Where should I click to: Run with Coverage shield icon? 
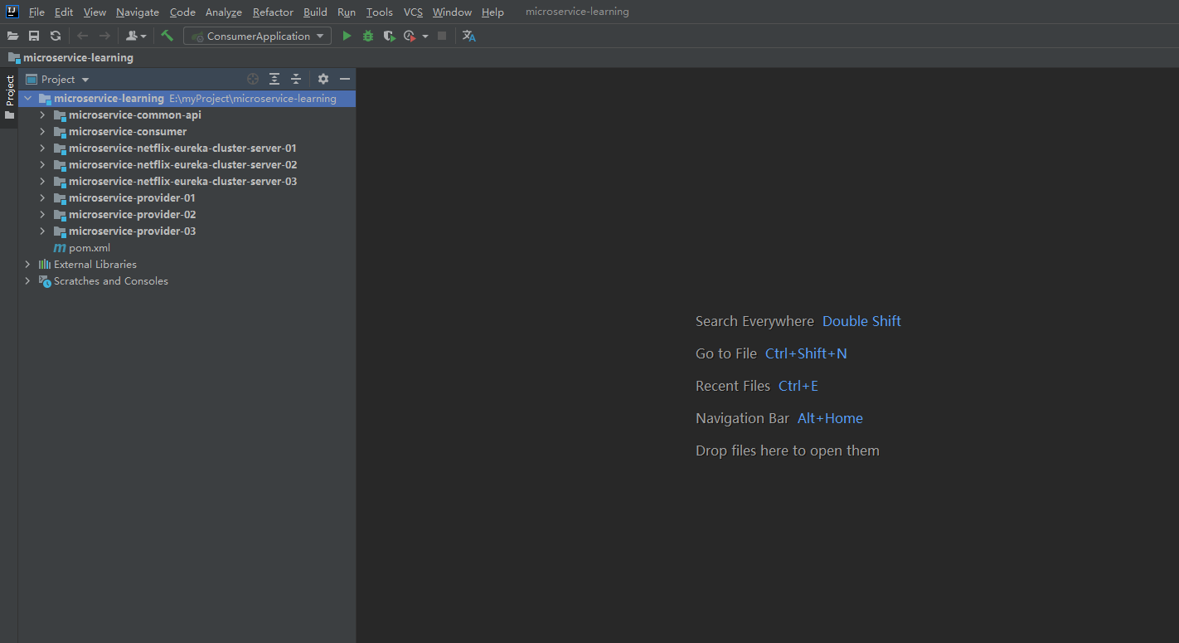(389, 36)
